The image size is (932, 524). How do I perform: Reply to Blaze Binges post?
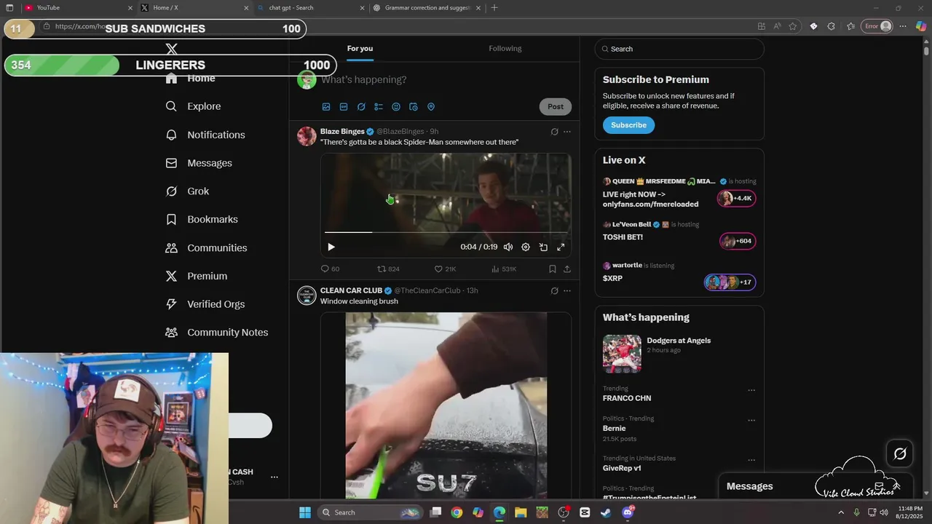(x=330, y=269)
